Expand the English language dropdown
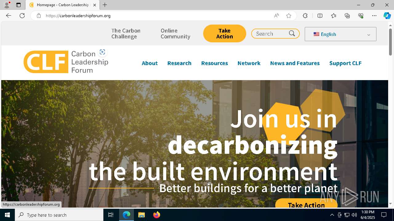Viewport: 394px width, 221px height. pyautogui.click(x=340, y=34)
